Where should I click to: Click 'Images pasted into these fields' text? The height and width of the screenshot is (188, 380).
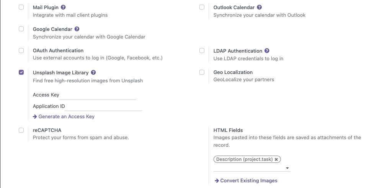click(x=287, y=141)
